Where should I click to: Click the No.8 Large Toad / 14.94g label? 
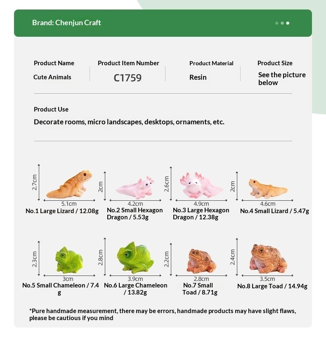(x=272, y=286)
